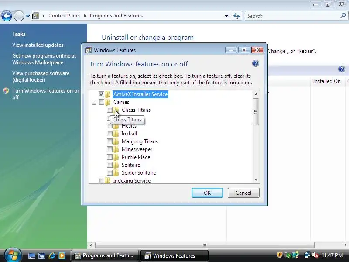Click Switch between windows quick launch icon

(x=42, y=255)
